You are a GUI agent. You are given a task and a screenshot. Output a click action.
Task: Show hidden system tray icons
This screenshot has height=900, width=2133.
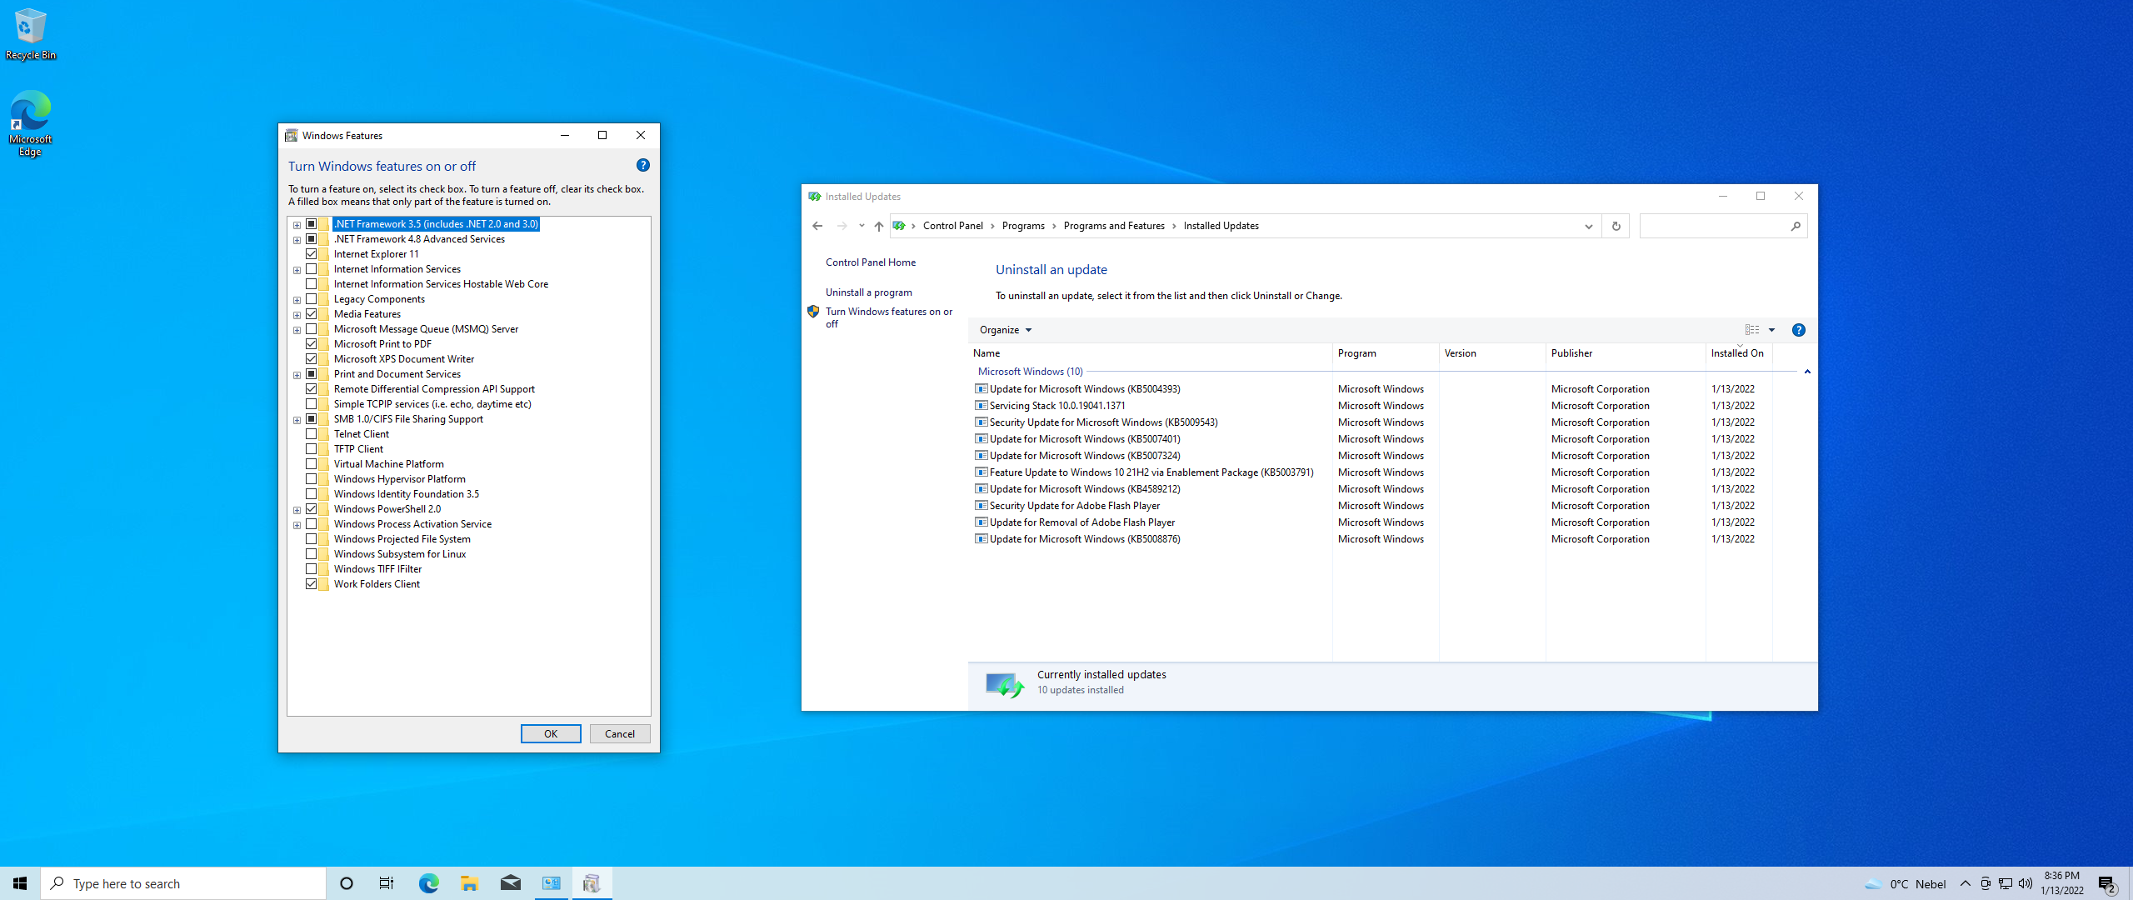[1966, 883]
